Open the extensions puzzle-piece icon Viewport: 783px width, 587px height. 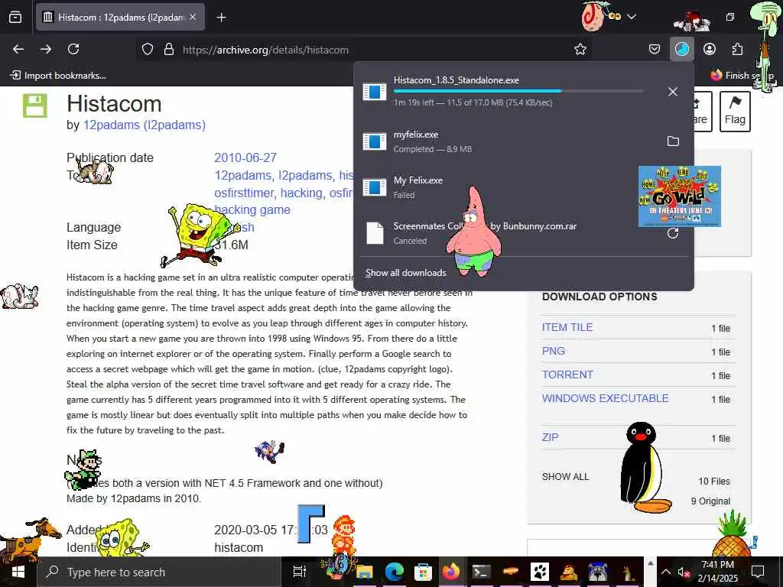737,50
